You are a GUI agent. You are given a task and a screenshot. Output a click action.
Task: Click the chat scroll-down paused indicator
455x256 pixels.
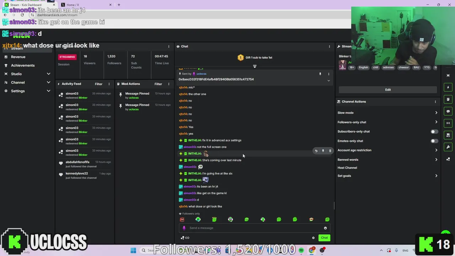(x=255, y=66)
